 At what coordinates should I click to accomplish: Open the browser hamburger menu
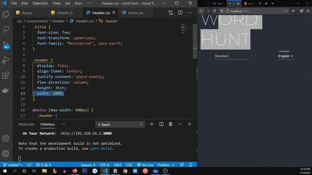pos(308,11)
